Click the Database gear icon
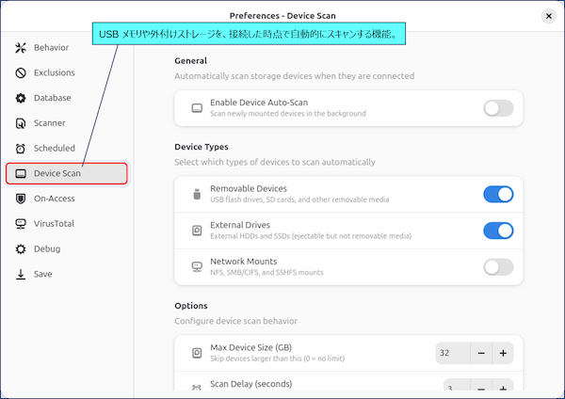 click(21, 98)
